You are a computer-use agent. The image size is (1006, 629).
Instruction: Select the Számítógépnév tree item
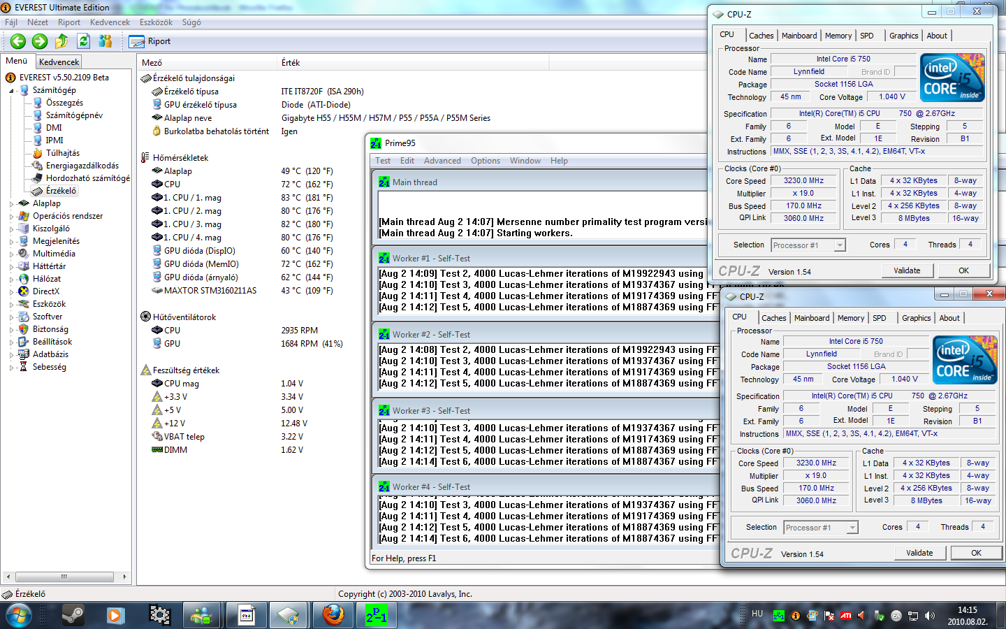click(74, 115)
